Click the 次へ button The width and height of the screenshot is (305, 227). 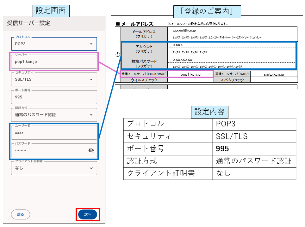click(x=87, y=214)
